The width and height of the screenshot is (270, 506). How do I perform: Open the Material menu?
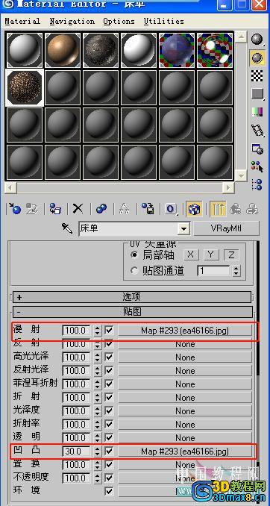click(22, 22)
